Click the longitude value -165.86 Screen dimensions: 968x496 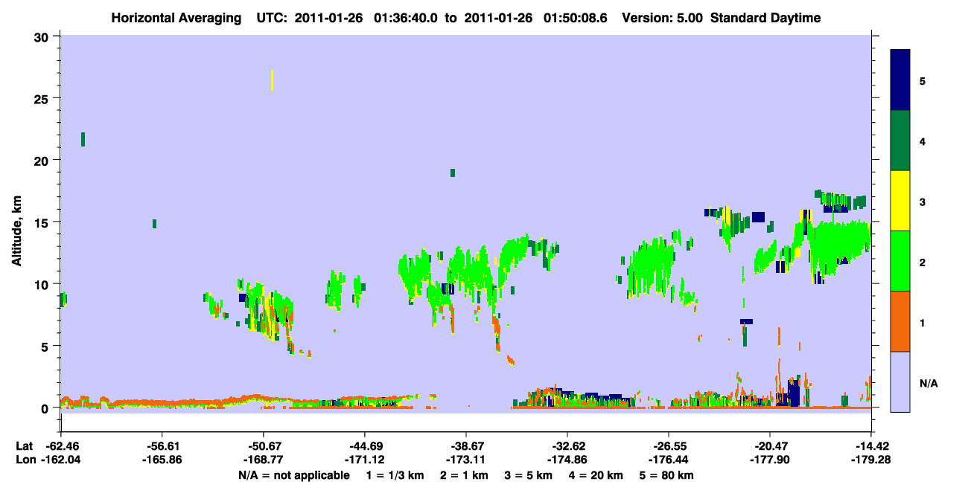pyautogui.click(x=162, y=460)
